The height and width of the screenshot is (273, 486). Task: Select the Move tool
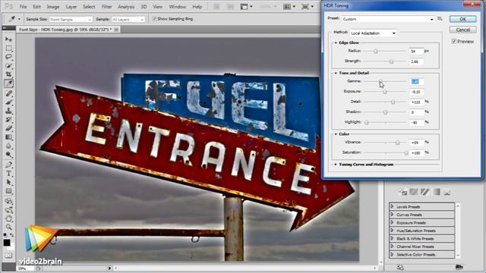8,39
